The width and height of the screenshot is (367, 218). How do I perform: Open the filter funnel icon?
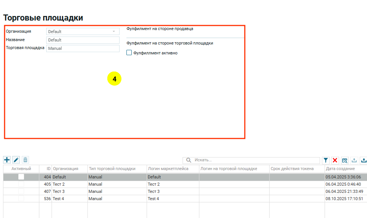(x=325, y=161)
